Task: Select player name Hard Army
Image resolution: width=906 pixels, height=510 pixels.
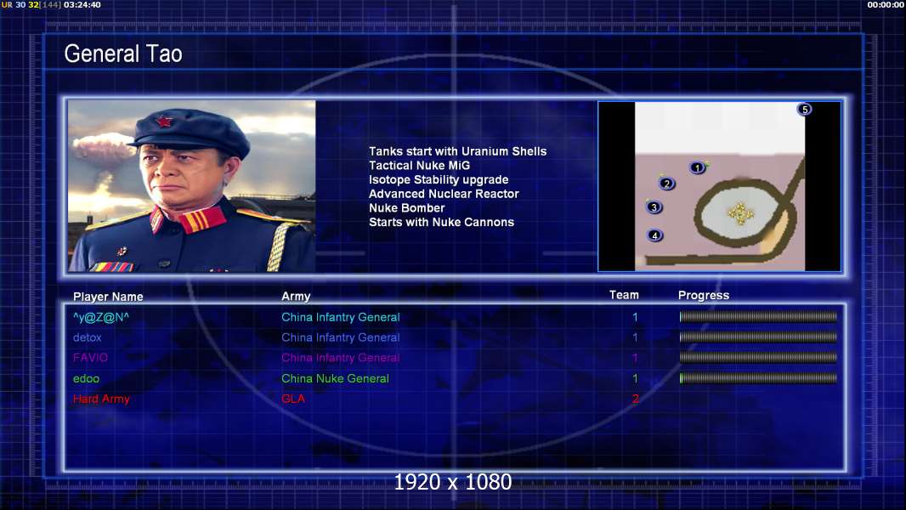Action: (x=101, y=399)
